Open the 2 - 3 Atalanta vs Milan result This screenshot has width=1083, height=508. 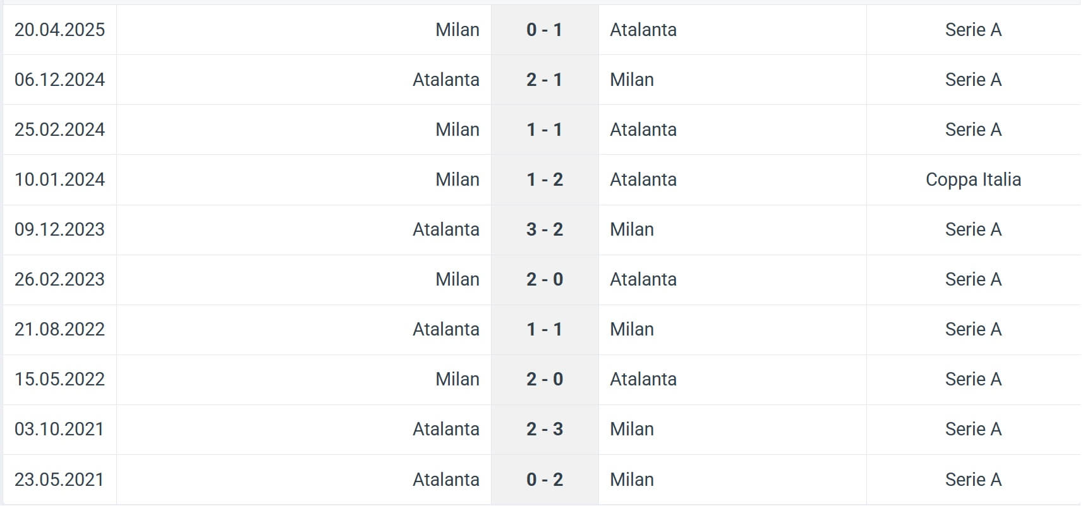coord(544,429)
